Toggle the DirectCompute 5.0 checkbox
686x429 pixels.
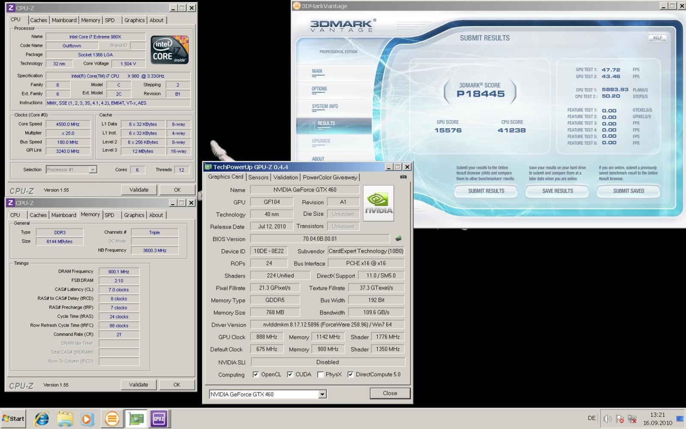[x=350, y=375]
